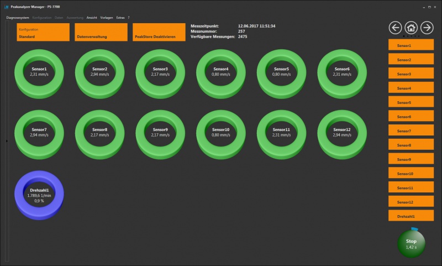442x266 pixels.
Task: Open the Sensor1 green ring indicator
Action: click(38, 73)
